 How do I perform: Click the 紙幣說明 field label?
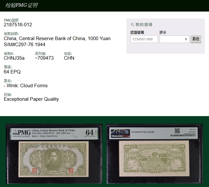11,34
